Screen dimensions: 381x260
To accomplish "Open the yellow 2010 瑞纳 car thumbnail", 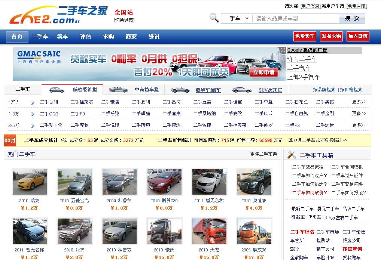I will 30,182.
